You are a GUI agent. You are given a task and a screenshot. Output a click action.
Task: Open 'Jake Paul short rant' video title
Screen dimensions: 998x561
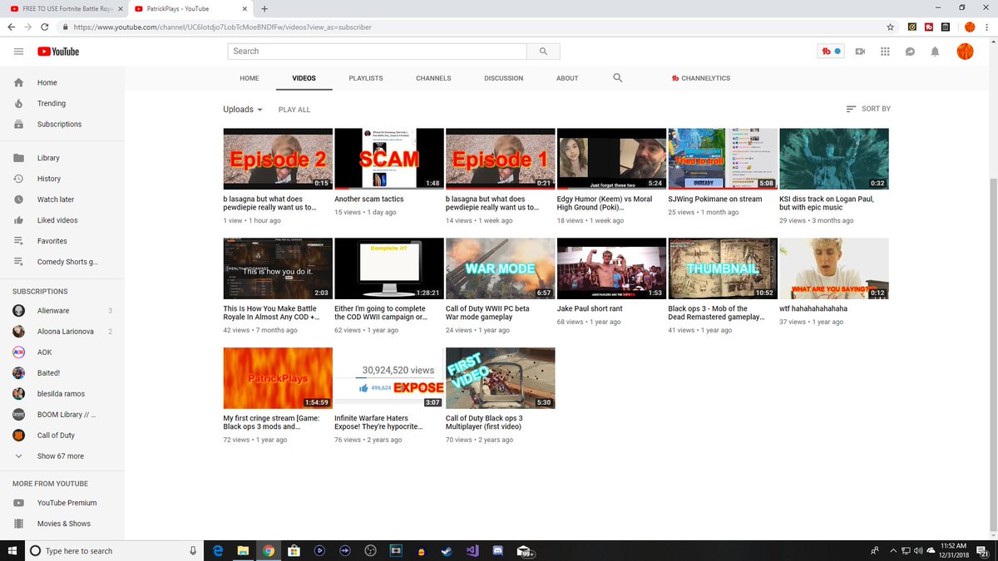click(x=590, y=308)
